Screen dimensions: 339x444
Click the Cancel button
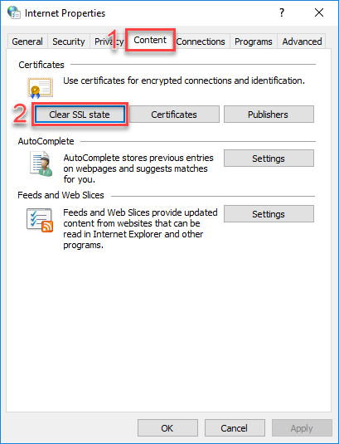235,428
